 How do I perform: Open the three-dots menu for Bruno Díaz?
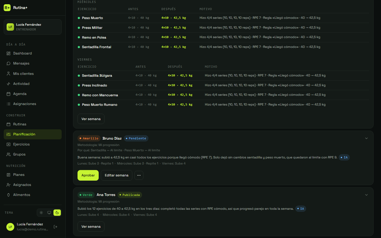139,175
